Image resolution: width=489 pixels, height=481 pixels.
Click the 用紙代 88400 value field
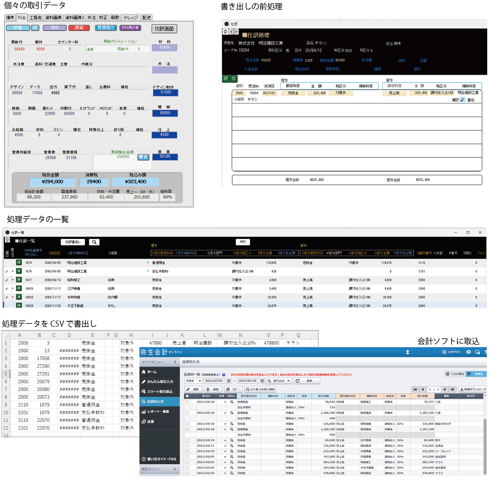click(x=20, y=49)
